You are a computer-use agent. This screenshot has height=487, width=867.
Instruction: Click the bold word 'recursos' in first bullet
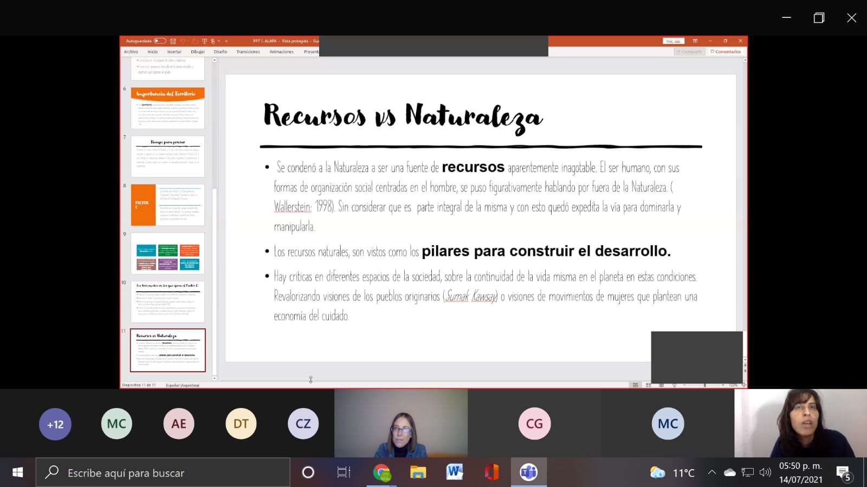tap(473, 167)
